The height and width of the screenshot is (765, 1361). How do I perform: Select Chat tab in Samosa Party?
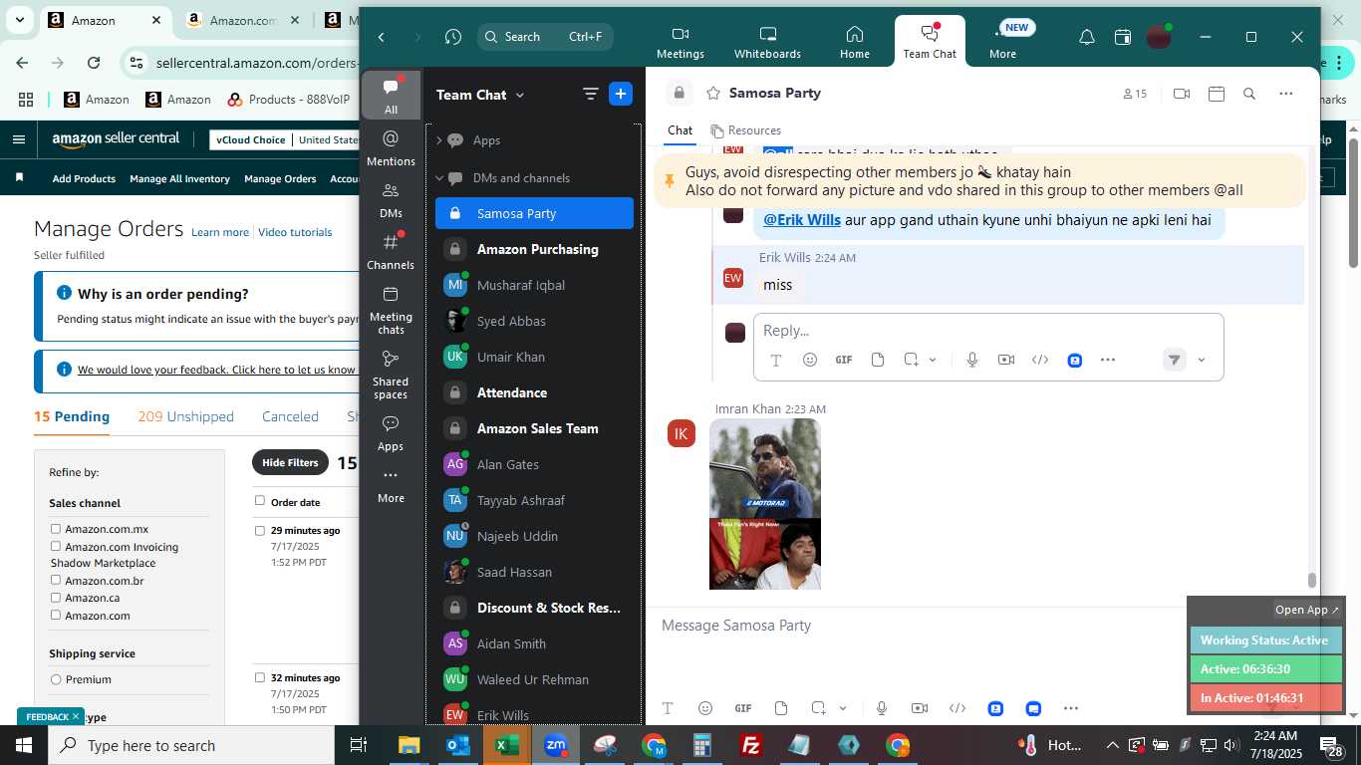(x=680, y=130)
